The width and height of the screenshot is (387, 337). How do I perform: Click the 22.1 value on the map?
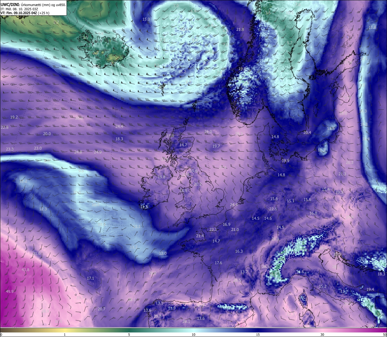click(213, 230)
